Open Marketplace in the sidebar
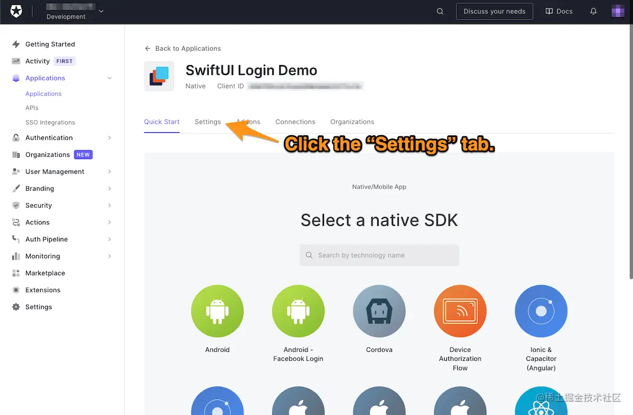The height and width of the screenshot is (415, 633). 45,273
